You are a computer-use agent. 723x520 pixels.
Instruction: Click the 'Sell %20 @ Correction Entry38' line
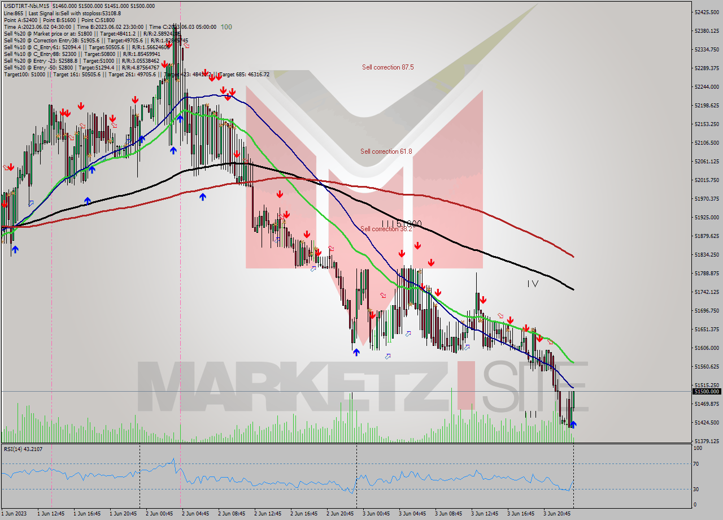click(x=97, y=40)
